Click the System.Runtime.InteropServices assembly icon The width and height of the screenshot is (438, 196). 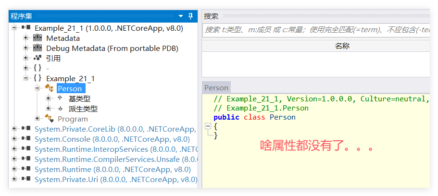point(26,148)
